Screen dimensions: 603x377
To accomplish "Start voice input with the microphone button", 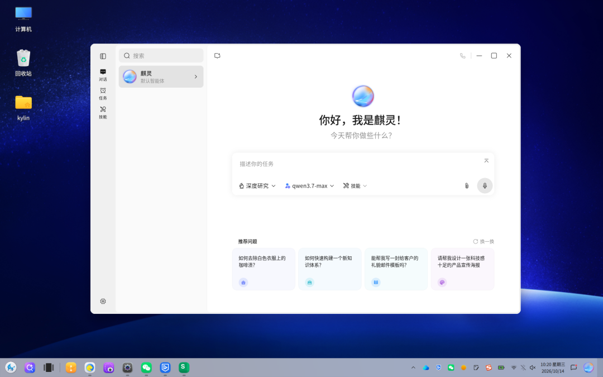I will point(485,186).
